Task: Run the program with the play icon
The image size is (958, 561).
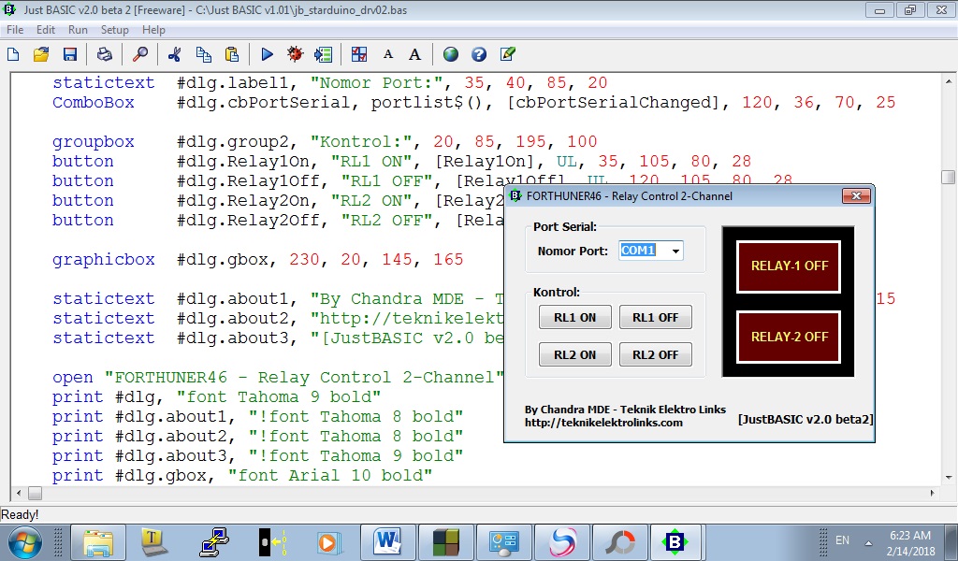Action: [267, 54]
